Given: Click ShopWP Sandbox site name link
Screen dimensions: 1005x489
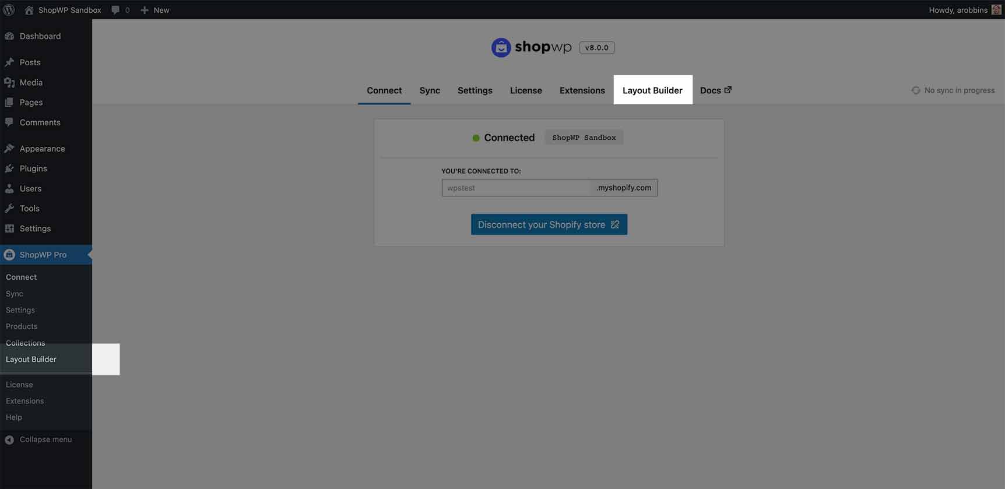Looking at the screenshot, I should pos(70,10).
